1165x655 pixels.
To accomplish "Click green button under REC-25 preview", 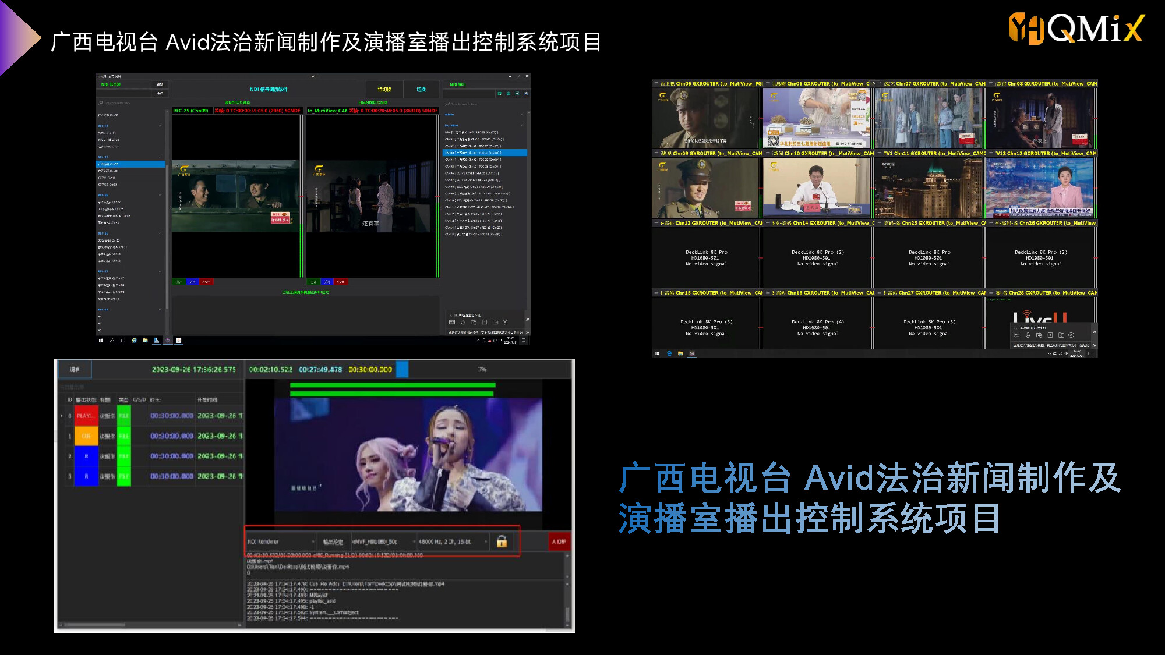I will pyautogui.click(x=179, y=282).
